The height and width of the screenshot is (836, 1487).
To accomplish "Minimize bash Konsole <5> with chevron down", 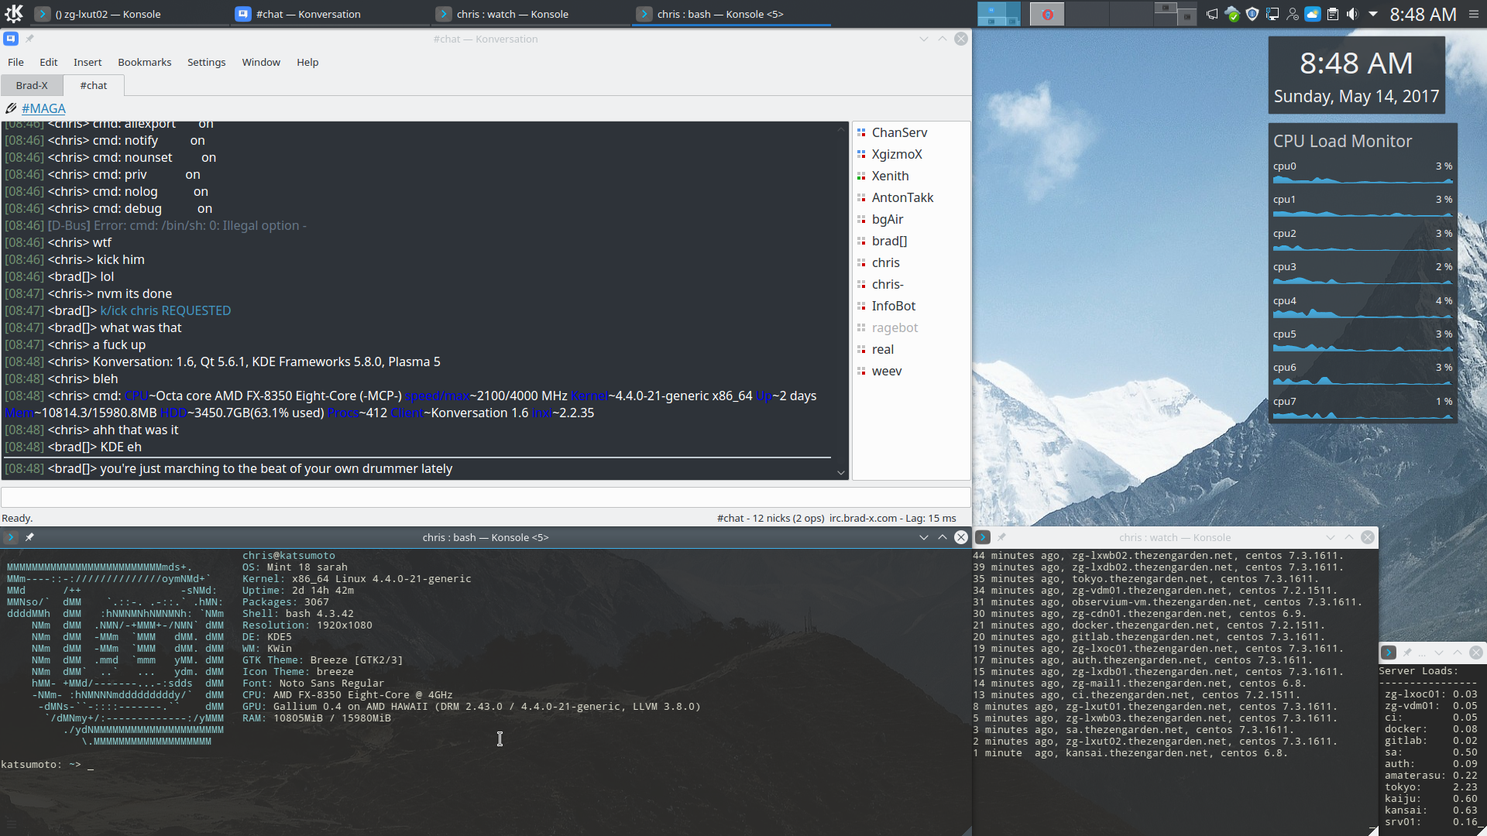I will click(x=924, y=537).
